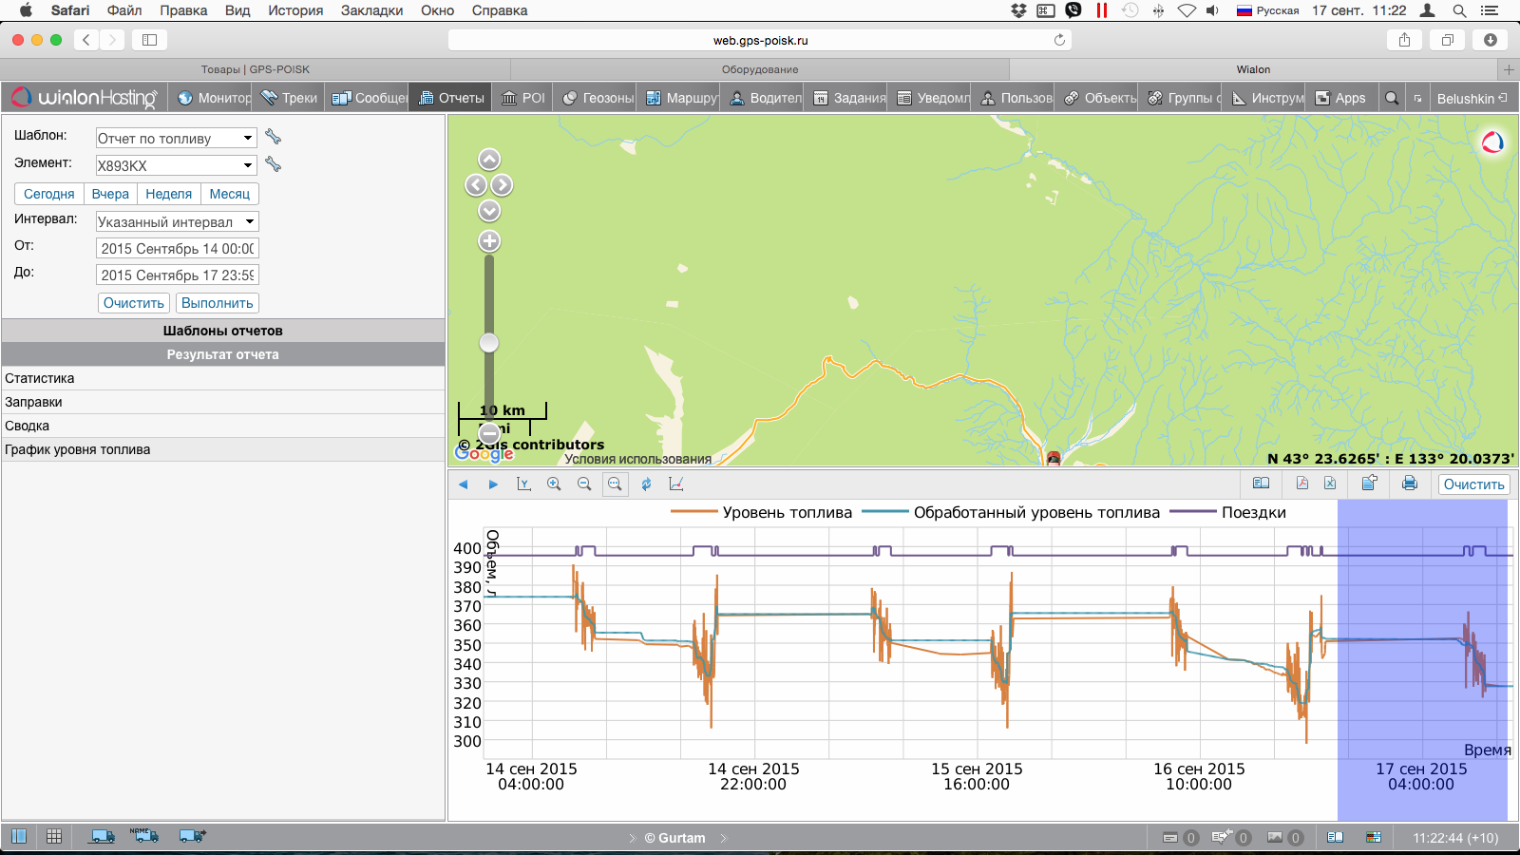1520x855 pixels.
Task: Click the map zoom slider handle
Action: (489, 343)
